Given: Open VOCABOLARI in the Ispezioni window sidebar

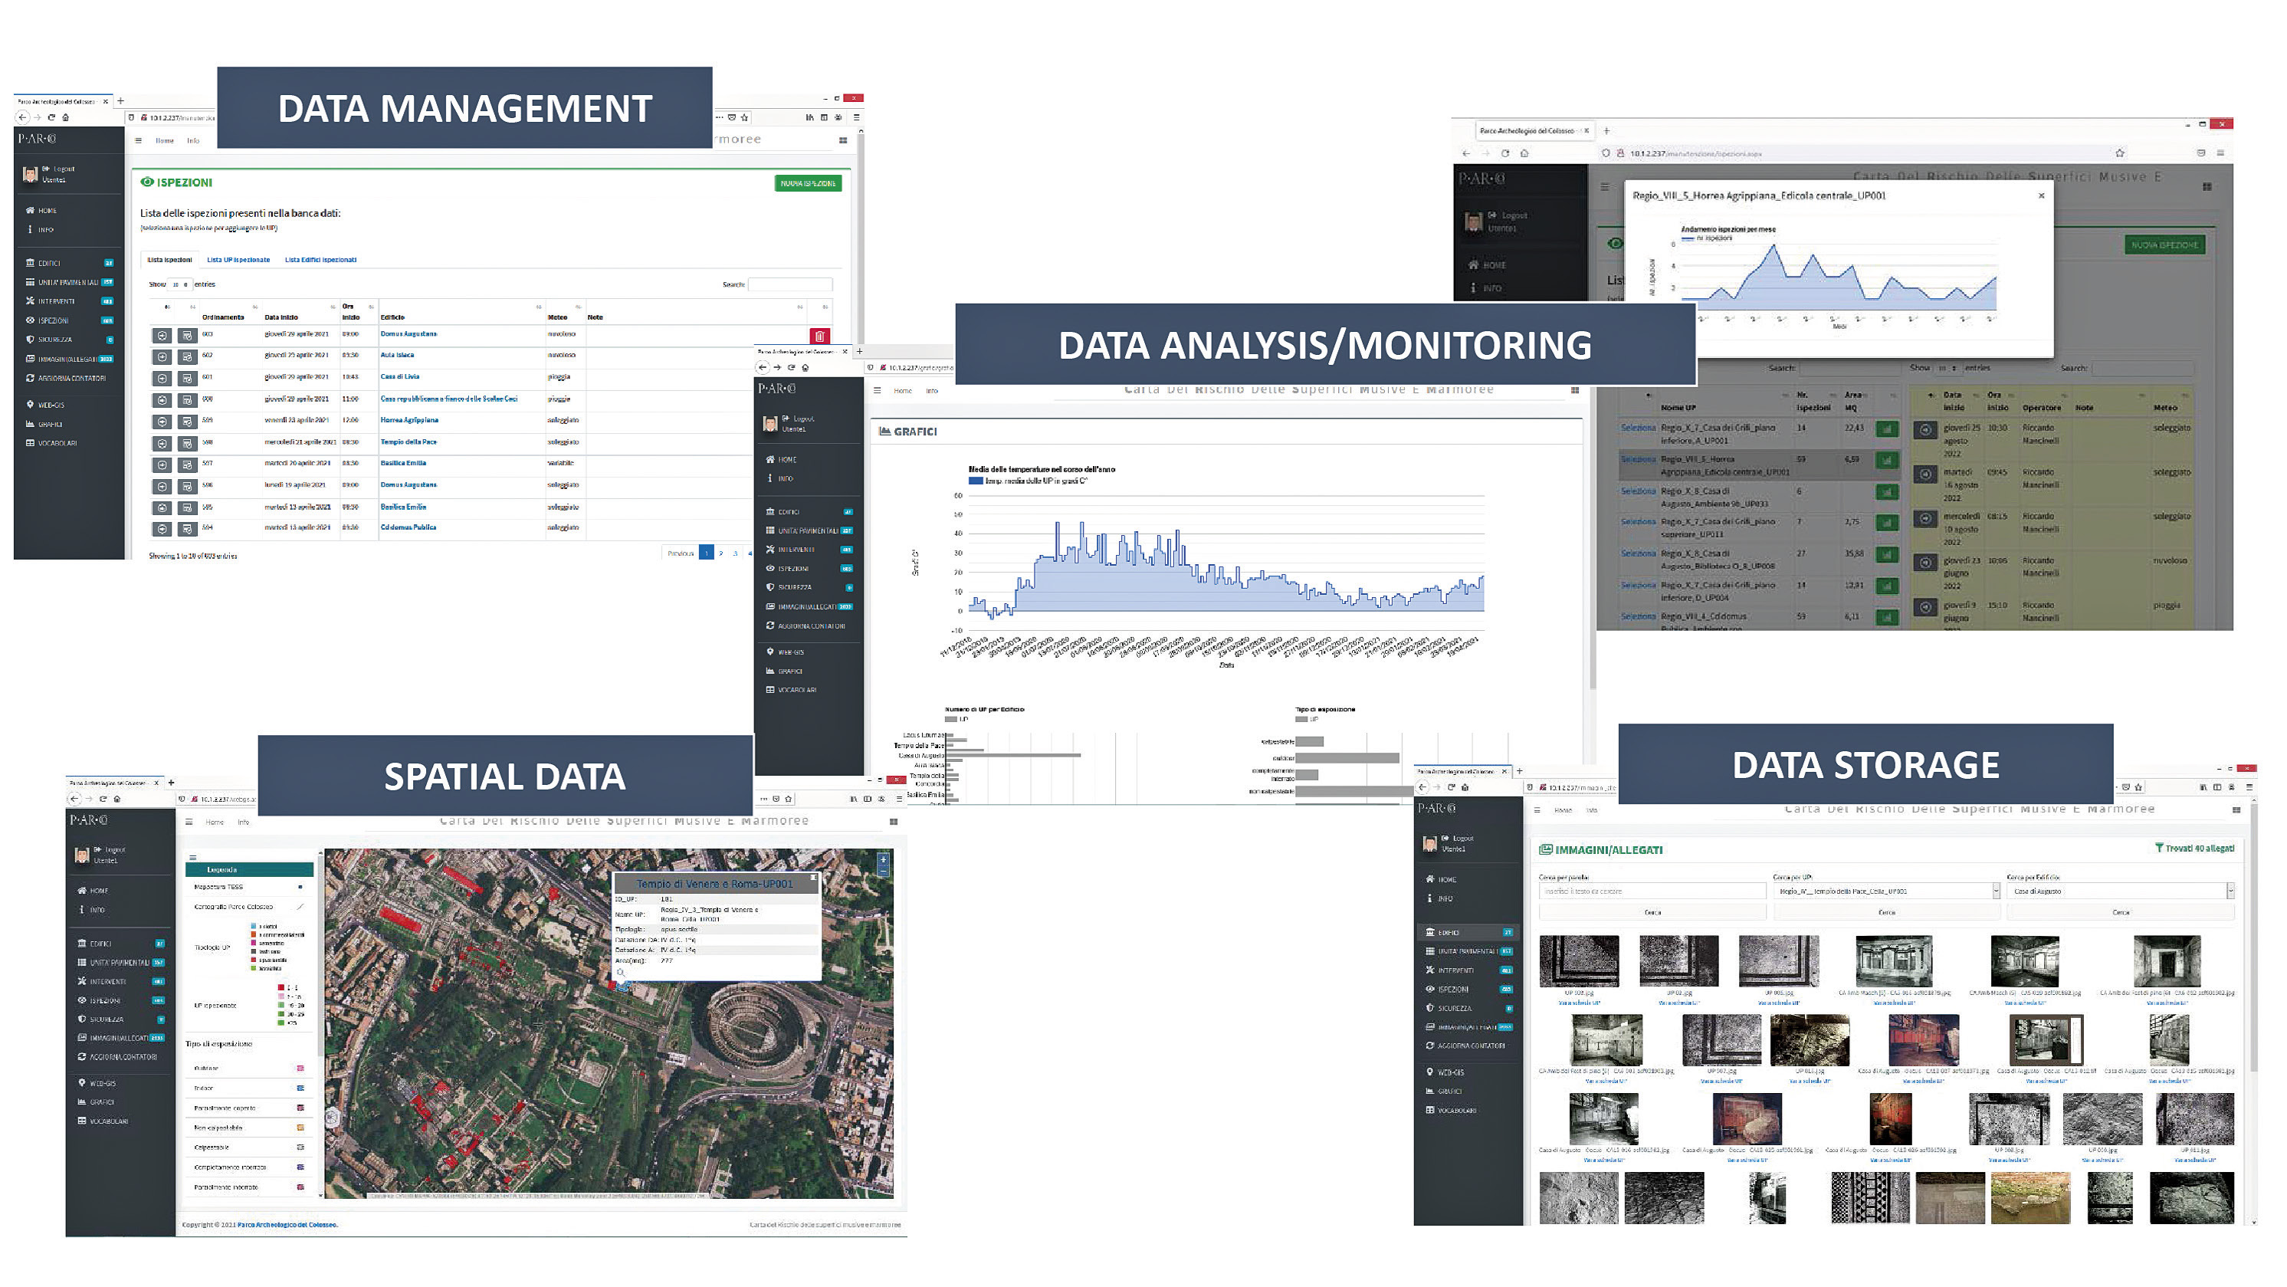Looking at the screenshot, I should click(x=51, y=443).
